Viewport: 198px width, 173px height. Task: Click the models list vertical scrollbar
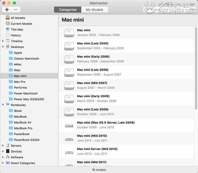point(196,69)
